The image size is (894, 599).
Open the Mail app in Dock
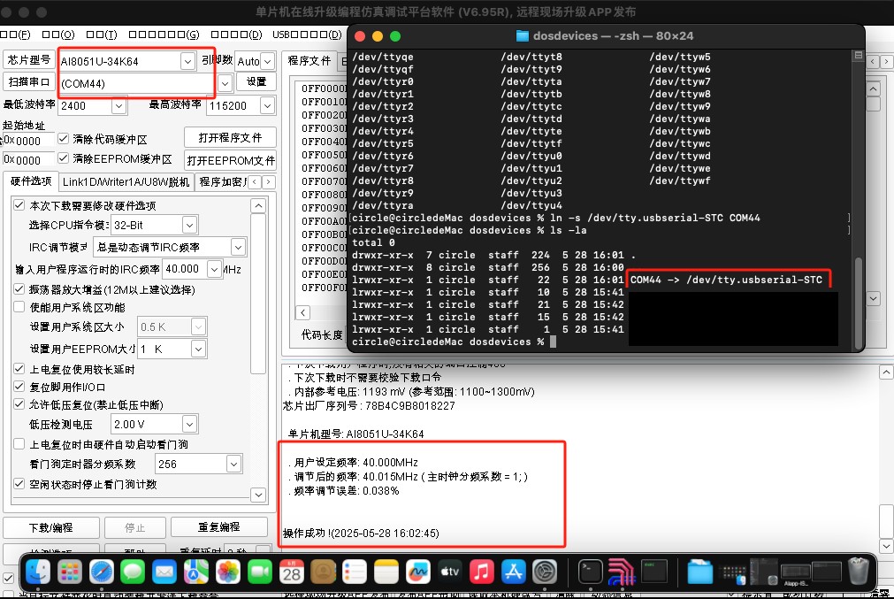164,571
